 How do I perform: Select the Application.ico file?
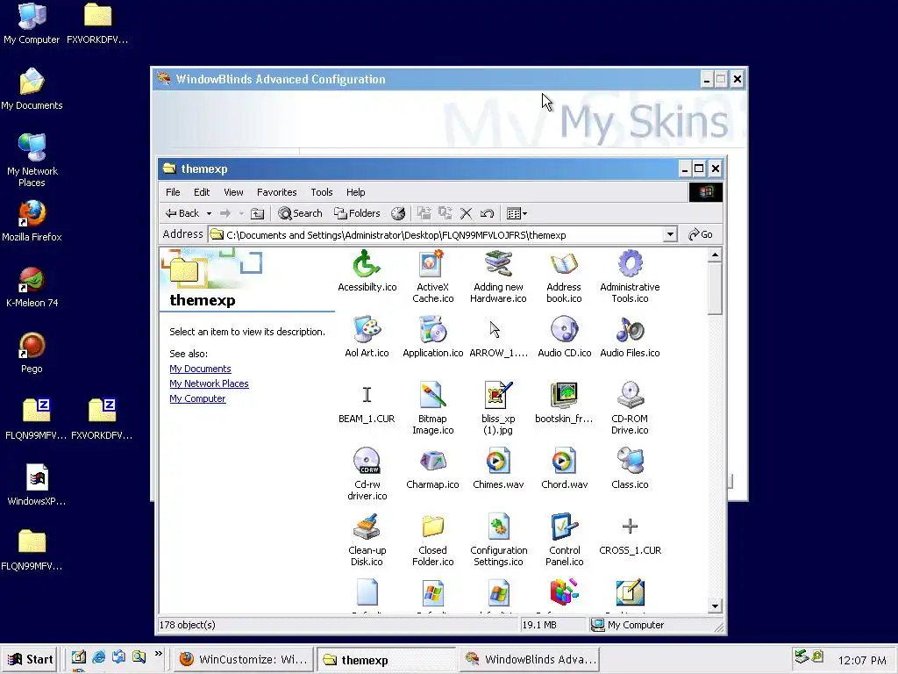[x=433, y=337]
